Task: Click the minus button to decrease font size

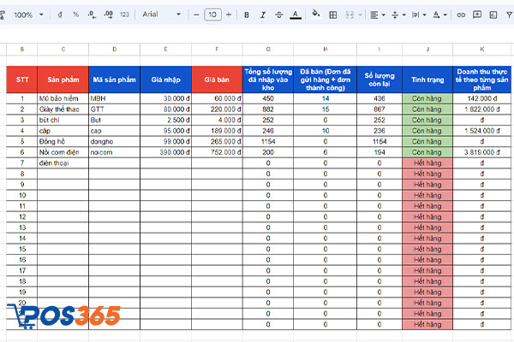Action: pos(196,15)
